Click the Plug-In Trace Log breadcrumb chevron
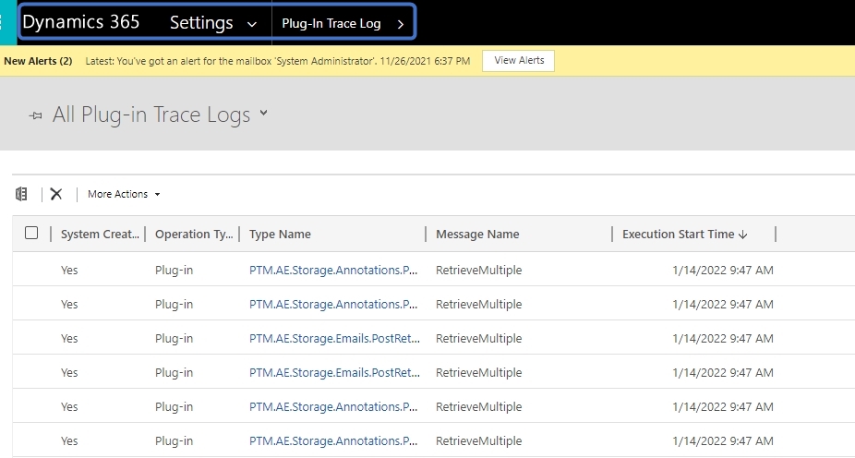Image resolution: width=855 pixels, height=458 pixels. click(x=401, y=24)
